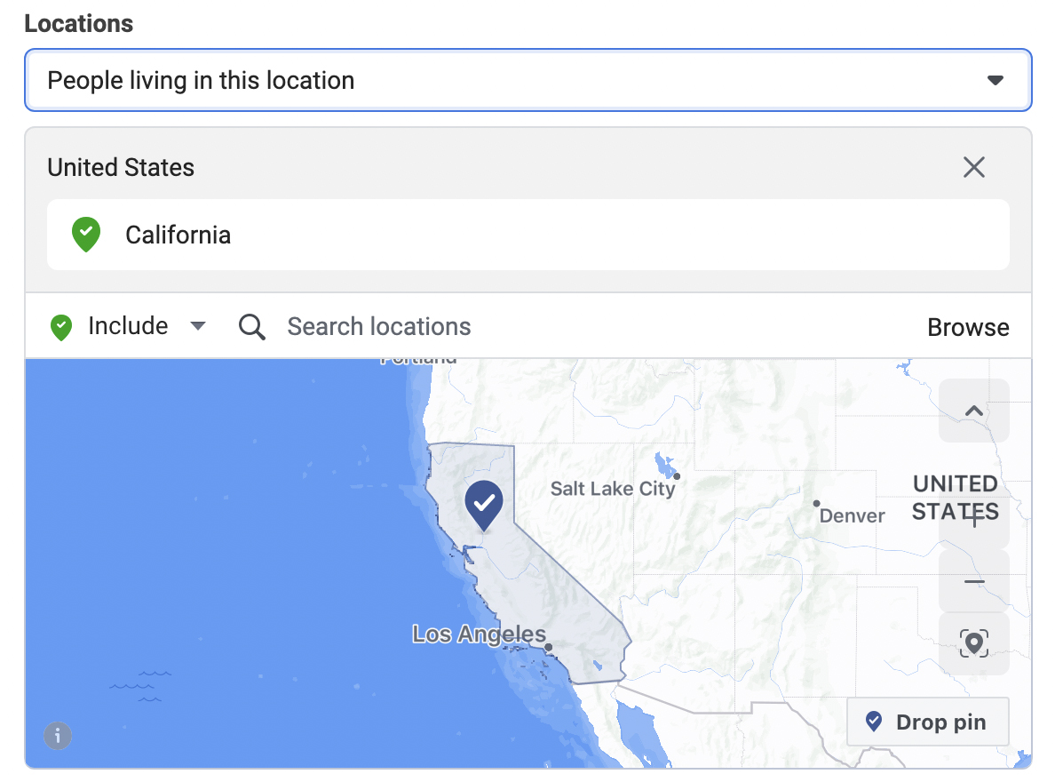Click the map pin locate icon
The height and width of the screenshot is (782, 1055).
click(973, 643)
